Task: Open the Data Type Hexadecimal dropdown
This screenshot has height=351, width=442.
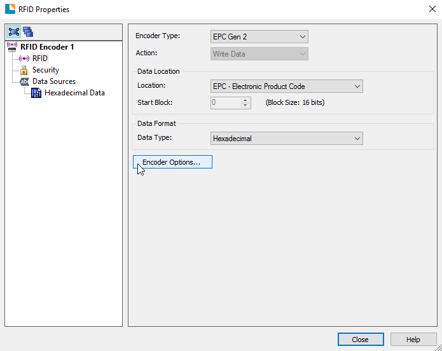Action: (286, 139)
